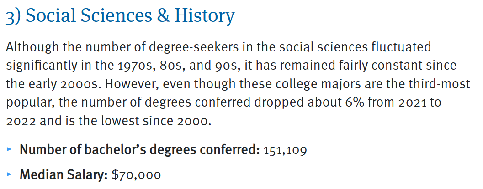Click the "3) Social Sciences & History" heading
The height and width of the screenshot is (189, 483).
coord(120,16)
